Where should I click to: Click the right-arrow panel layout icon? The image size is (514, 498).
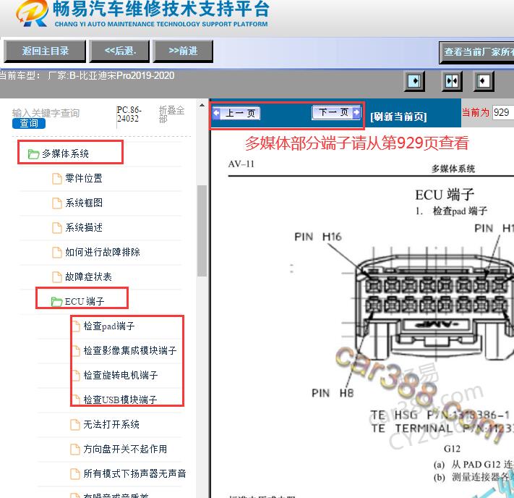(414, 81)
